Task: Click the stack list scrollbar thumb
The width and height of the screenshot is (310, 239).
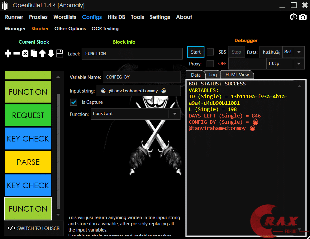Action: (58, 151)
